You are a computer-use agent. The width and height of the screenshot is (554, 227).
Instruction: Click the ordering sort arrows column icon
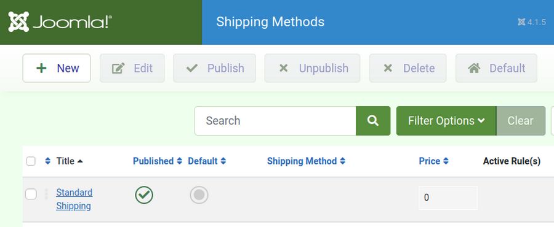[47, 161]
